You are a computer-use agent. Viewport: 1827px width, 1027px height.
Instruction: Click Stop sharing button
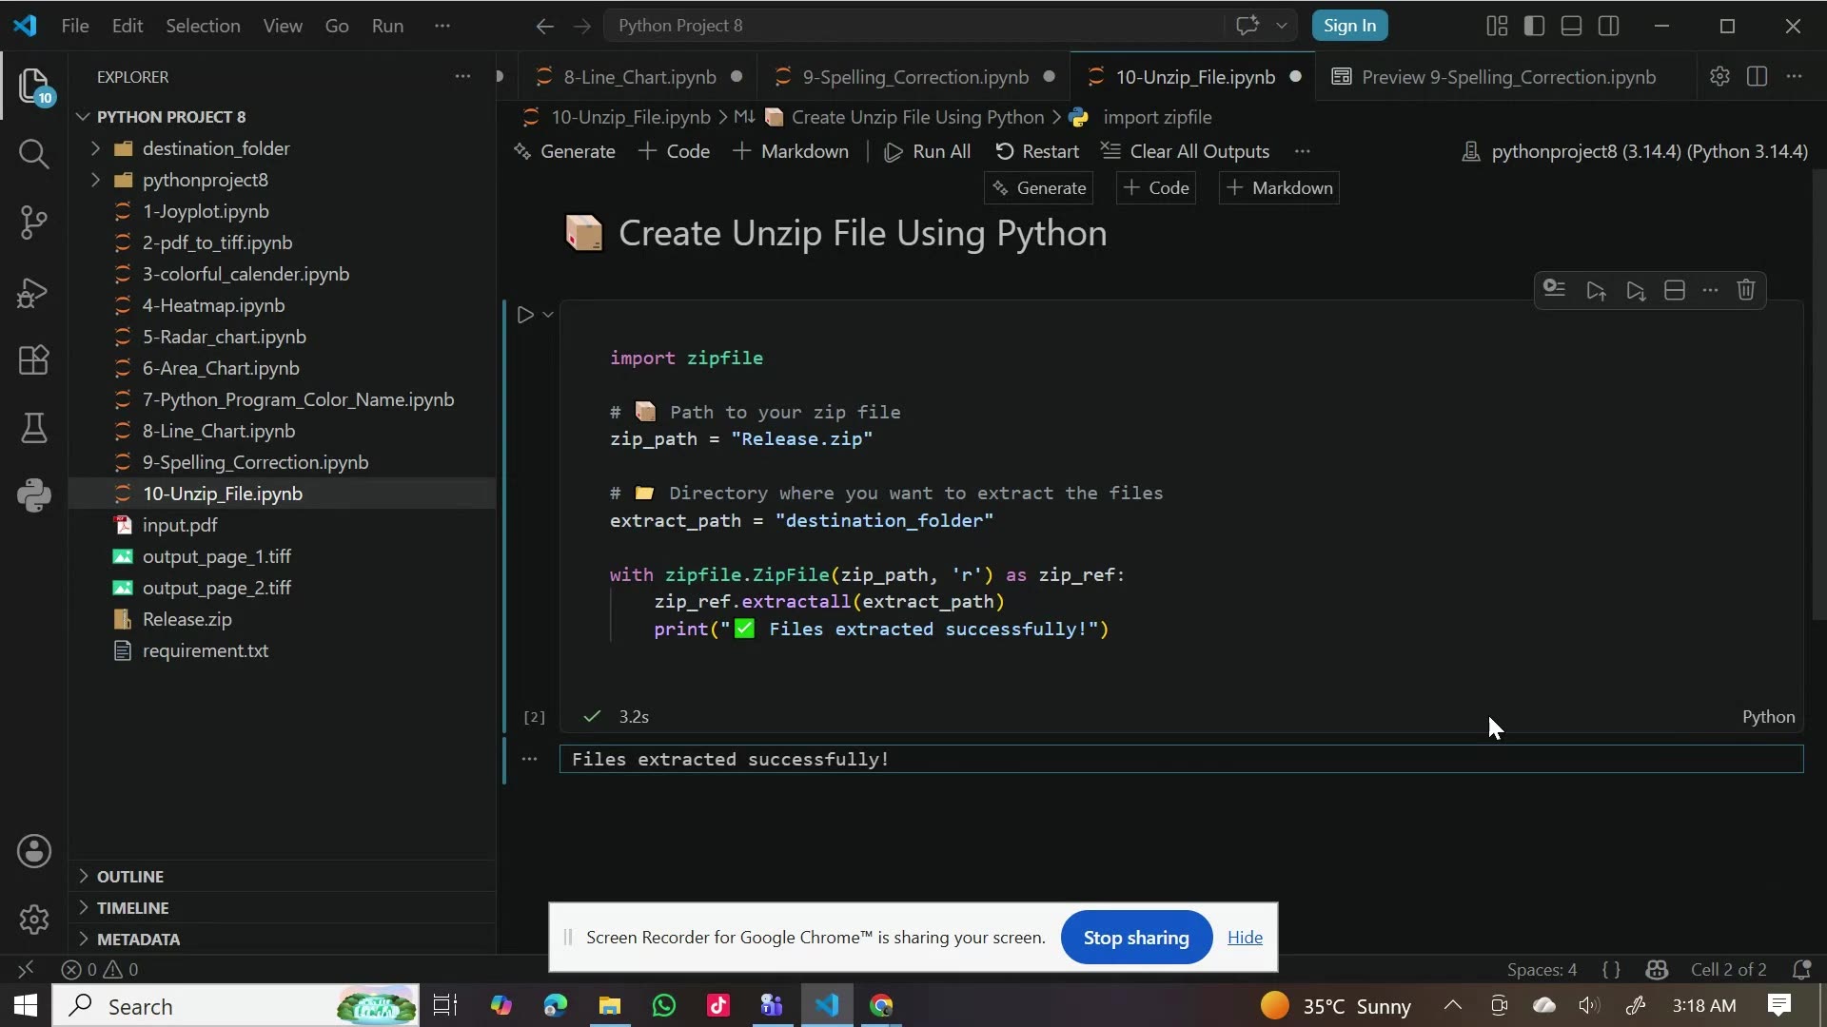pos(1136,938)
